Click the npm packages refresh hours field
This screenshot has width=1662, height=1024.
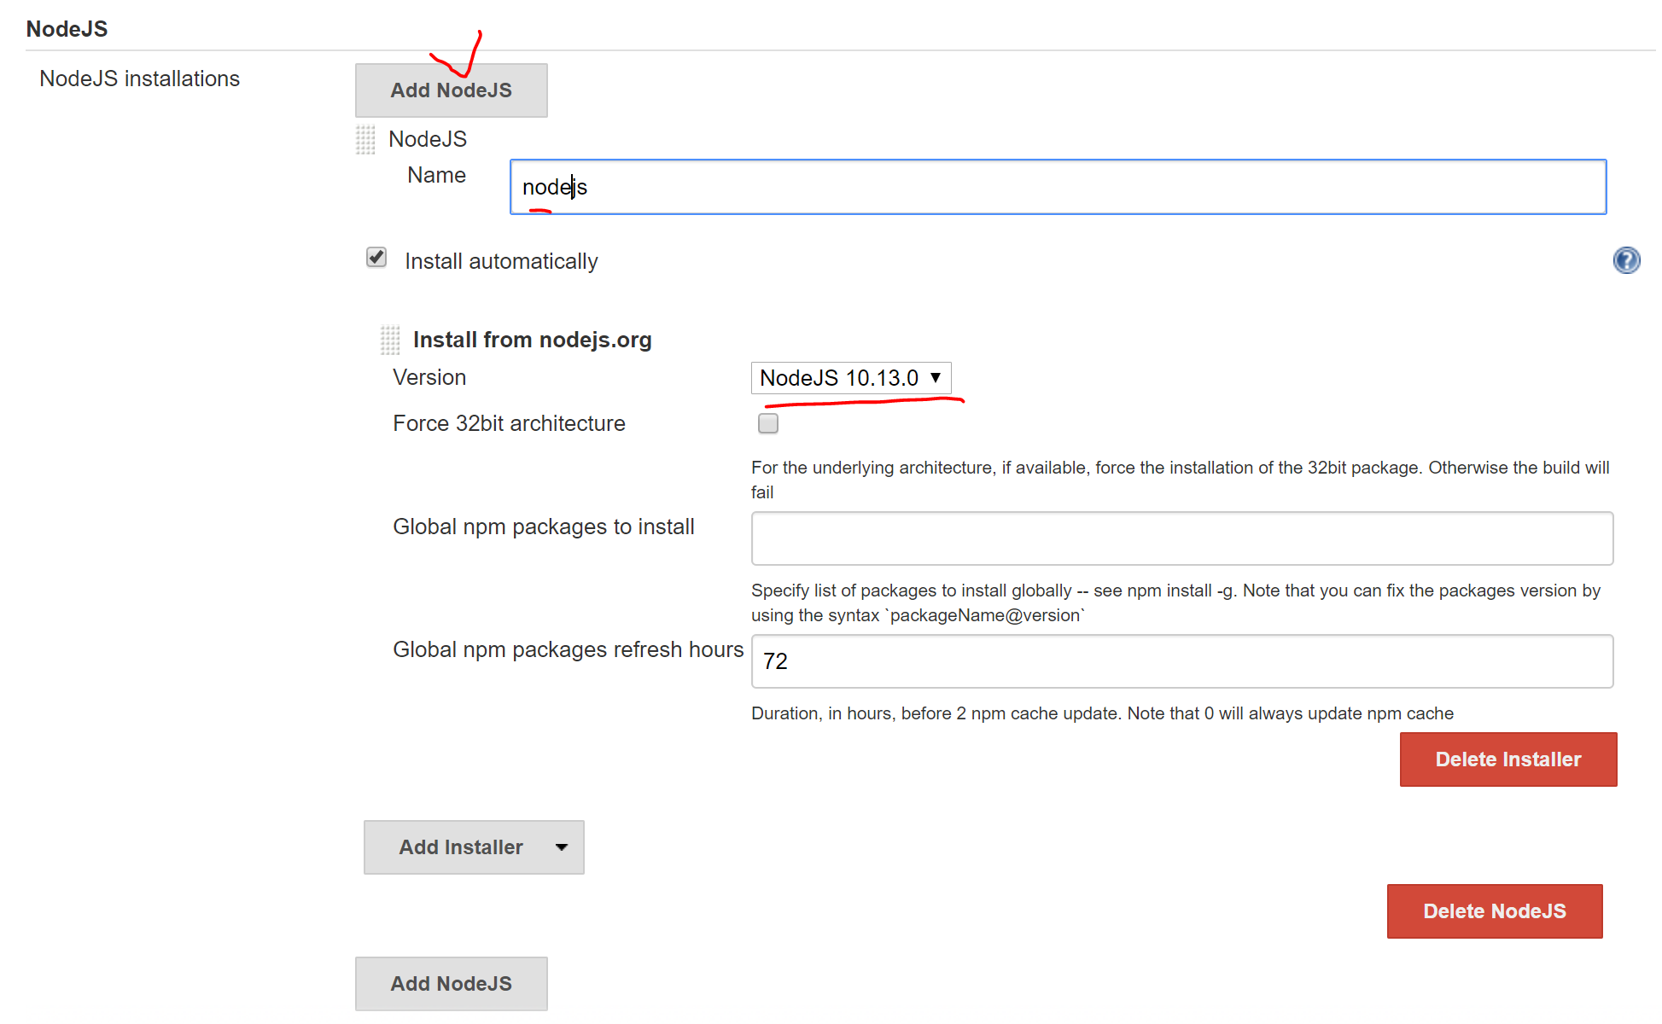tap(1181, 661)
